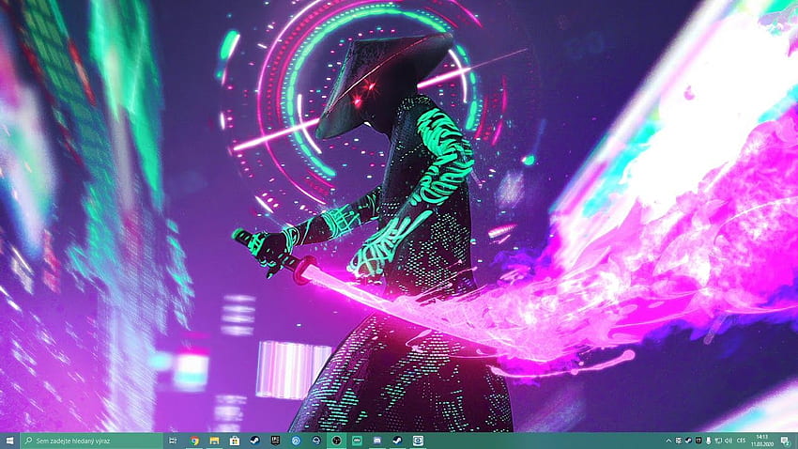This screenshot has height=449, width=798.
Task: Click the search box "Sem zadejte hledaný výraz"
Action: point(91,441)
